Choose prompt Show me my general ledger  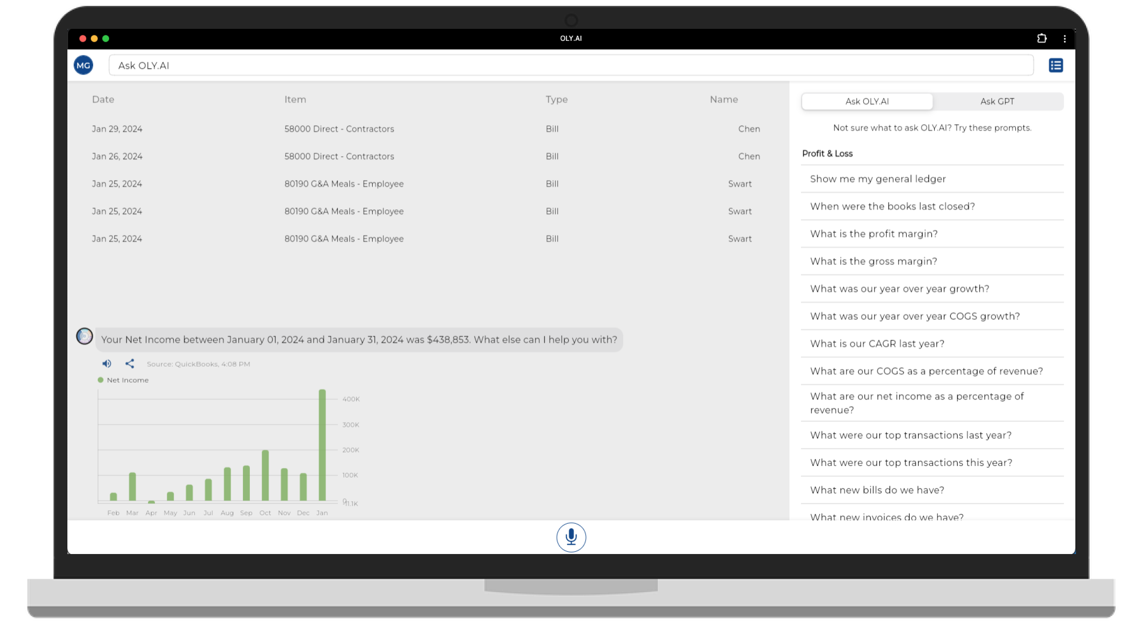coord(877,179)
